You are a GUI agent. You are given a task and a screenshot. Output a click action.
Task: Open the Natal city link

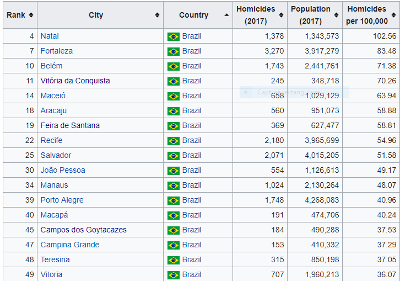(50, 36)
